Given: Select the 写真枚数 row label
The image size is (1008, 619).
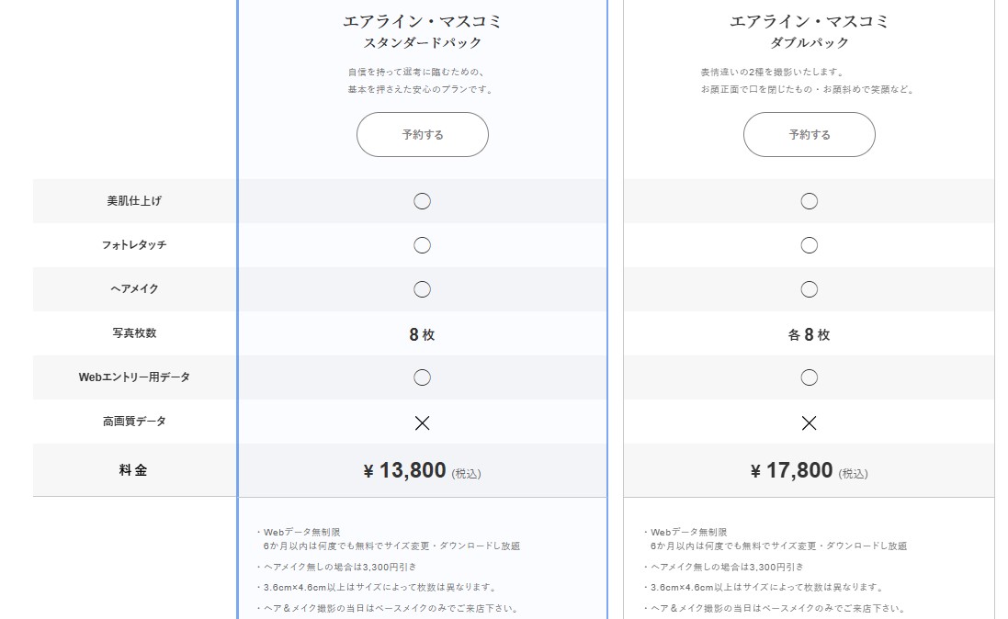Looking at the screenshot, I should point(132,332).
